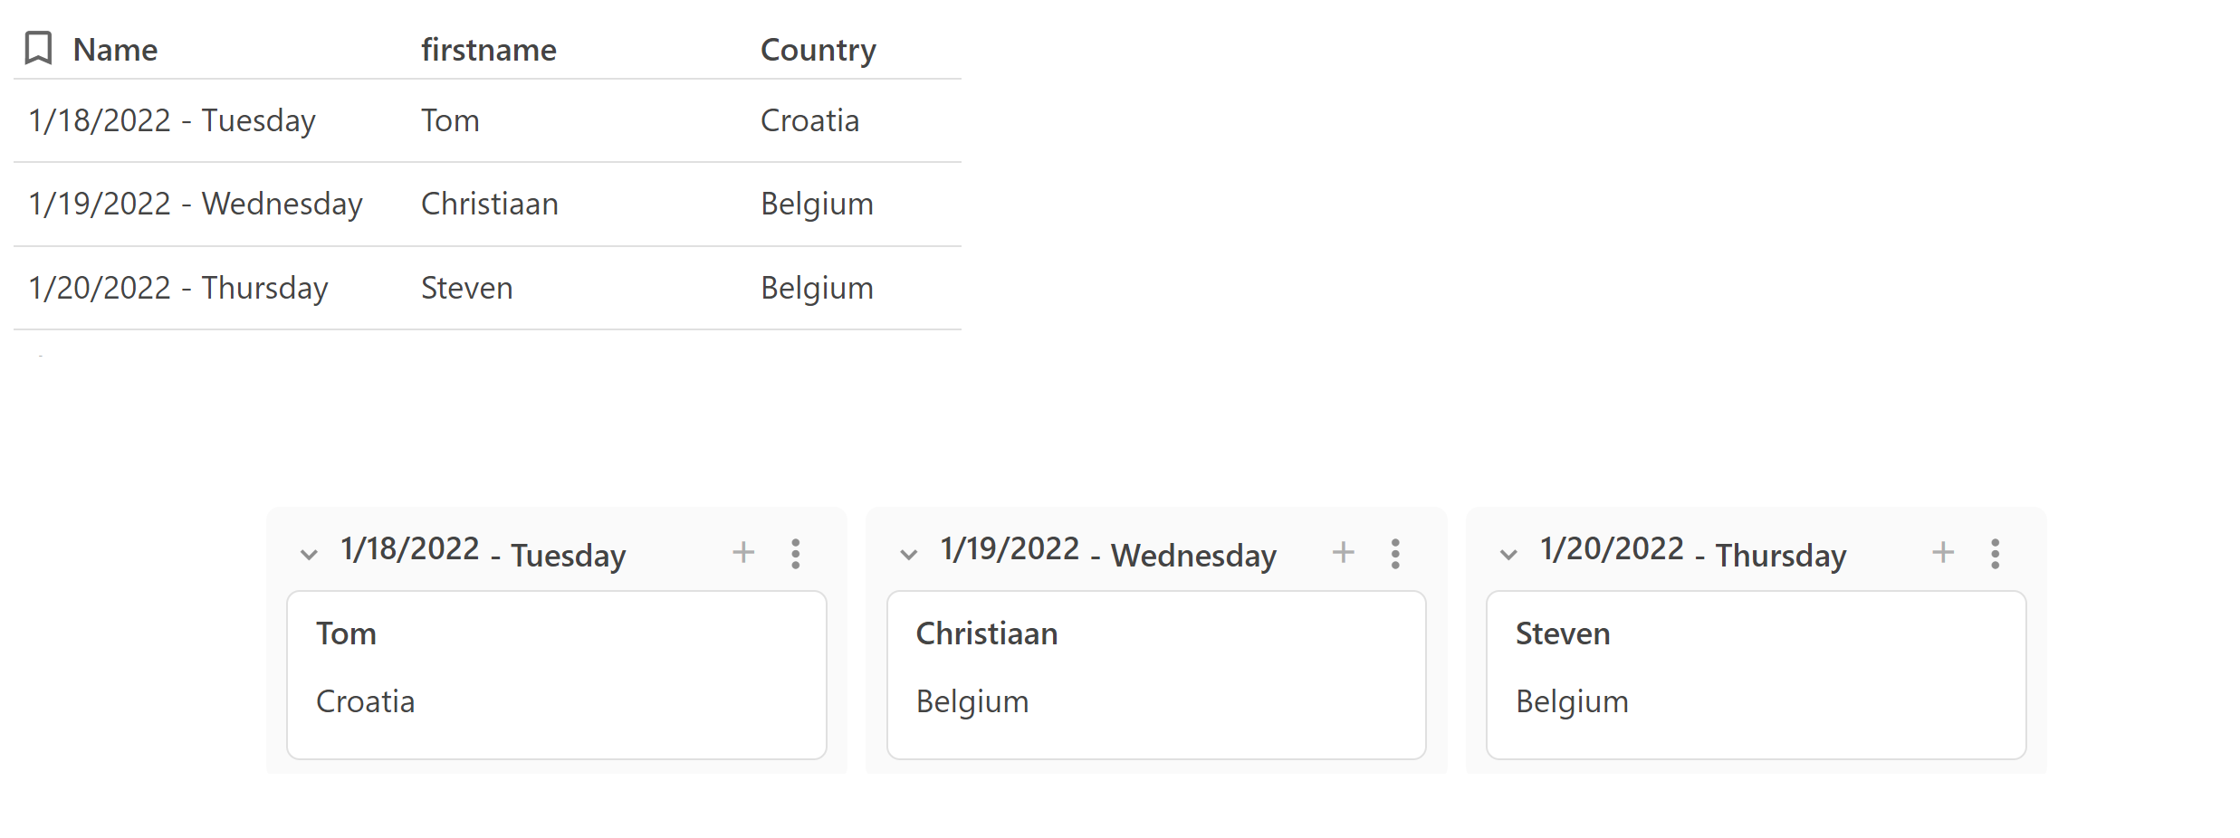Viewport: 2240px width, 838px height.
Task: Select the Country column header
Action: point(818,50)
